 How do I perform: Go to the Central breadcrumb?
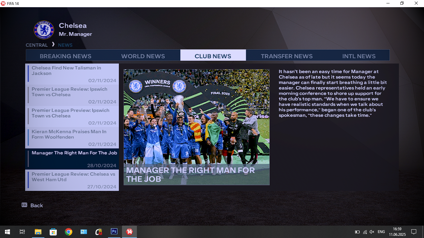pyautogui.click(x=37, y=45)
